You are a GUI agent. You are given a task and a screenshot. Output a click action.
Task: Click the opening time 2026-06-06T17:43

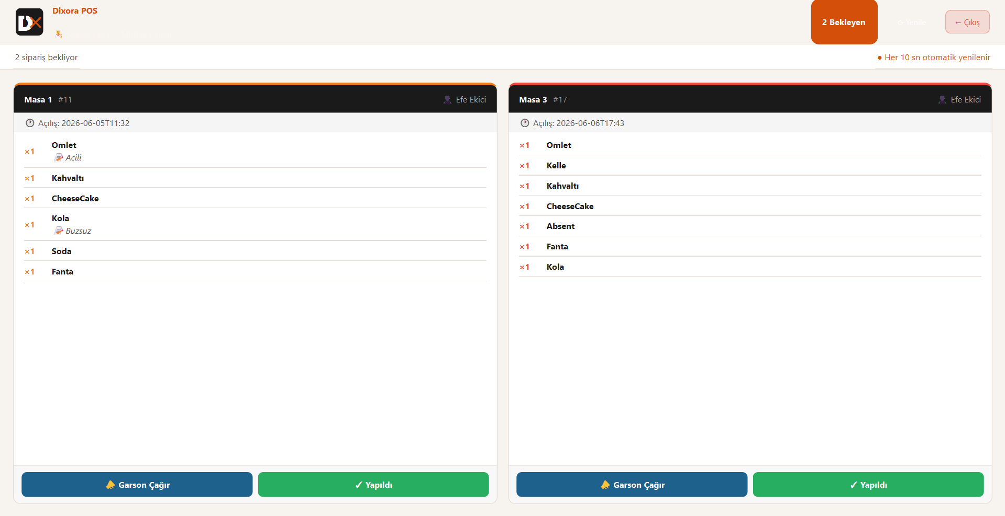[x=590, y=123]
